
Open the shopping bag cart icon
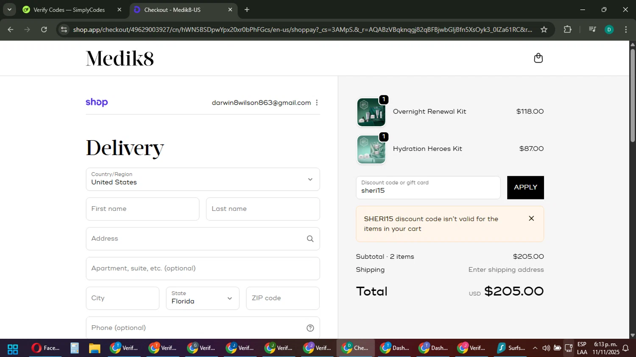click(538, 58)
